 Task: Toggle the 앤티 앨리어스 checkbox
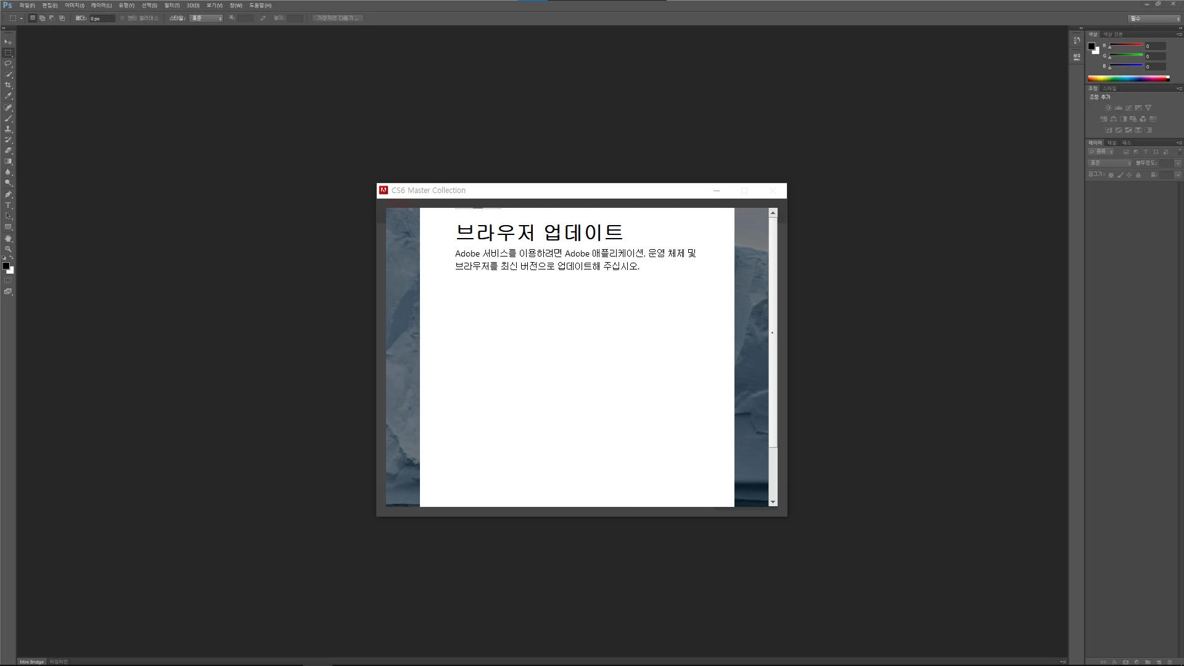click(x=123, y=18)
